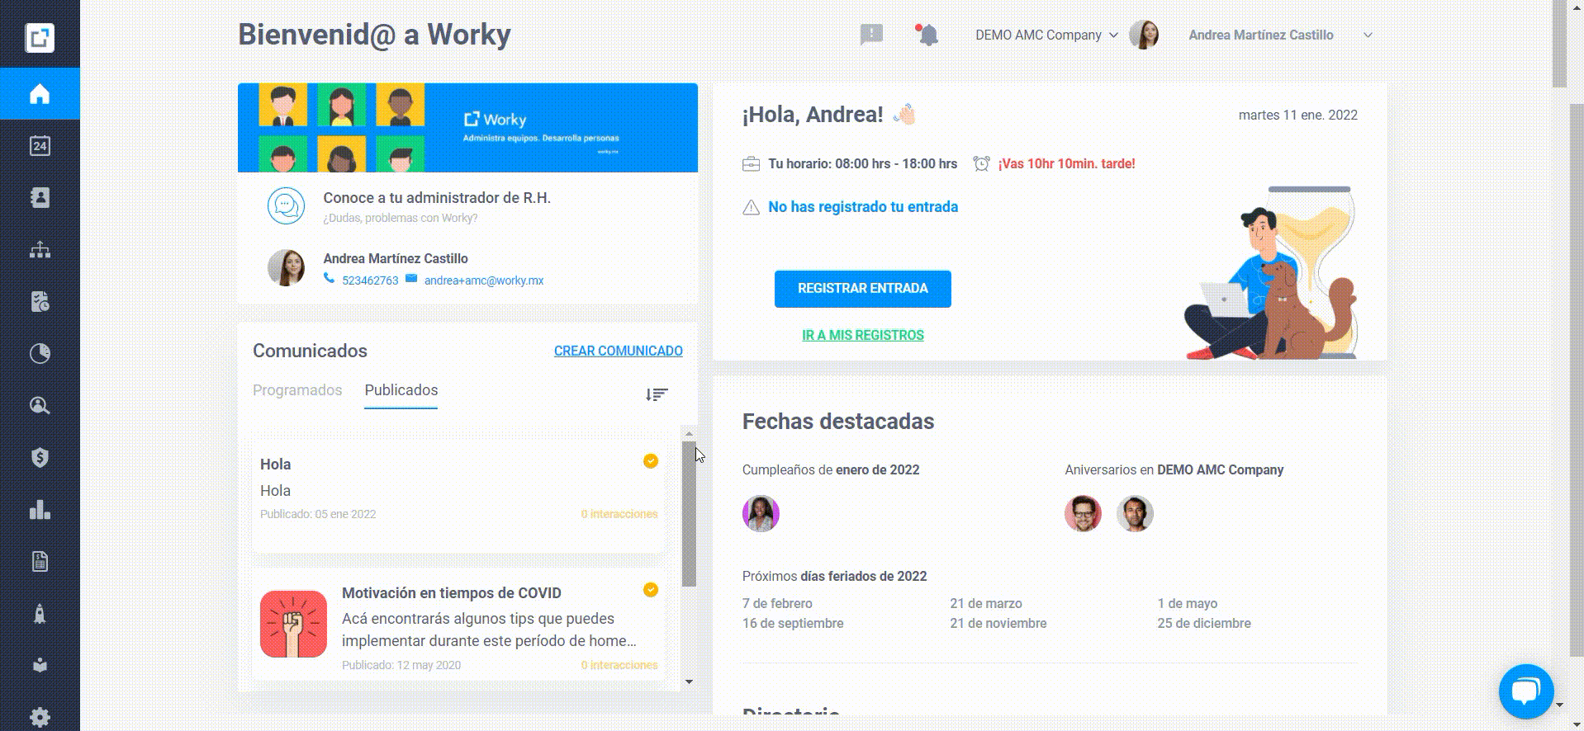Open the people search sidebar icon
This screenshot has width=1584, height=731.
point(40,406)
